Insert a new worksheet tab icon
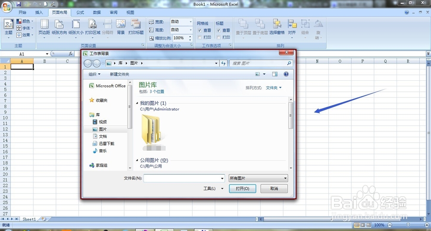 pos(44,219)
